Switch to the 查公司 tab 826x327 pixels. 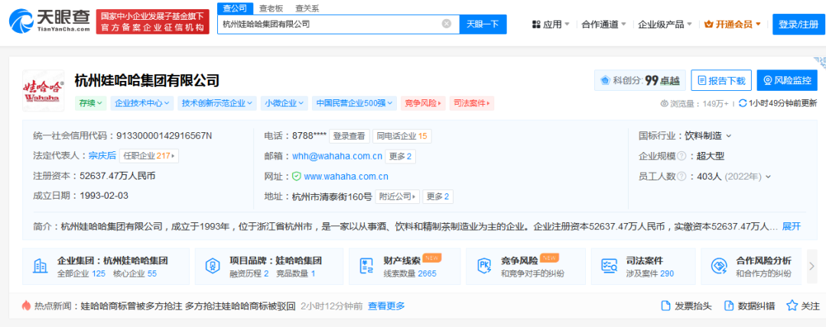click(235, 8)
